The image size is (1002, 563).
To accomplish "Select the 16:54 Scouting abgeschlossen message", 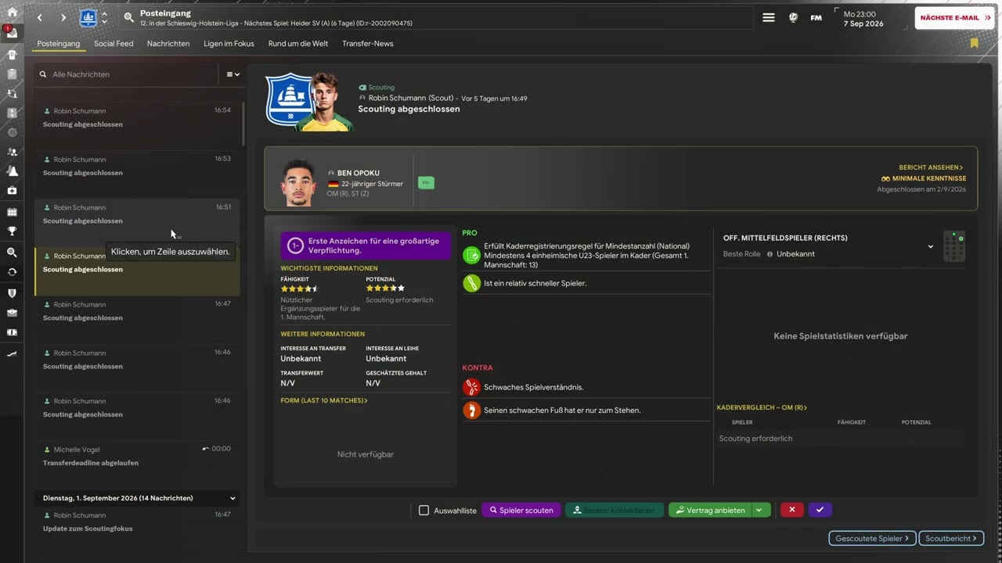I will click(138, 126).
